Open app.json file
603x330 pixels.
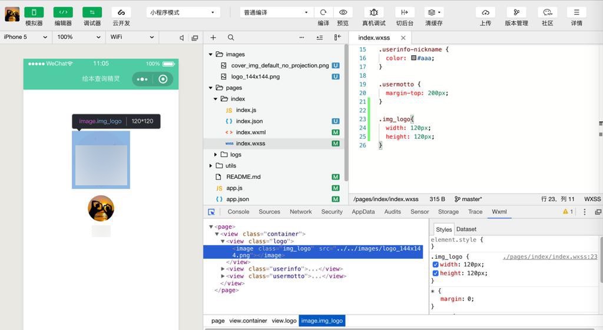(x=238, y=199)
